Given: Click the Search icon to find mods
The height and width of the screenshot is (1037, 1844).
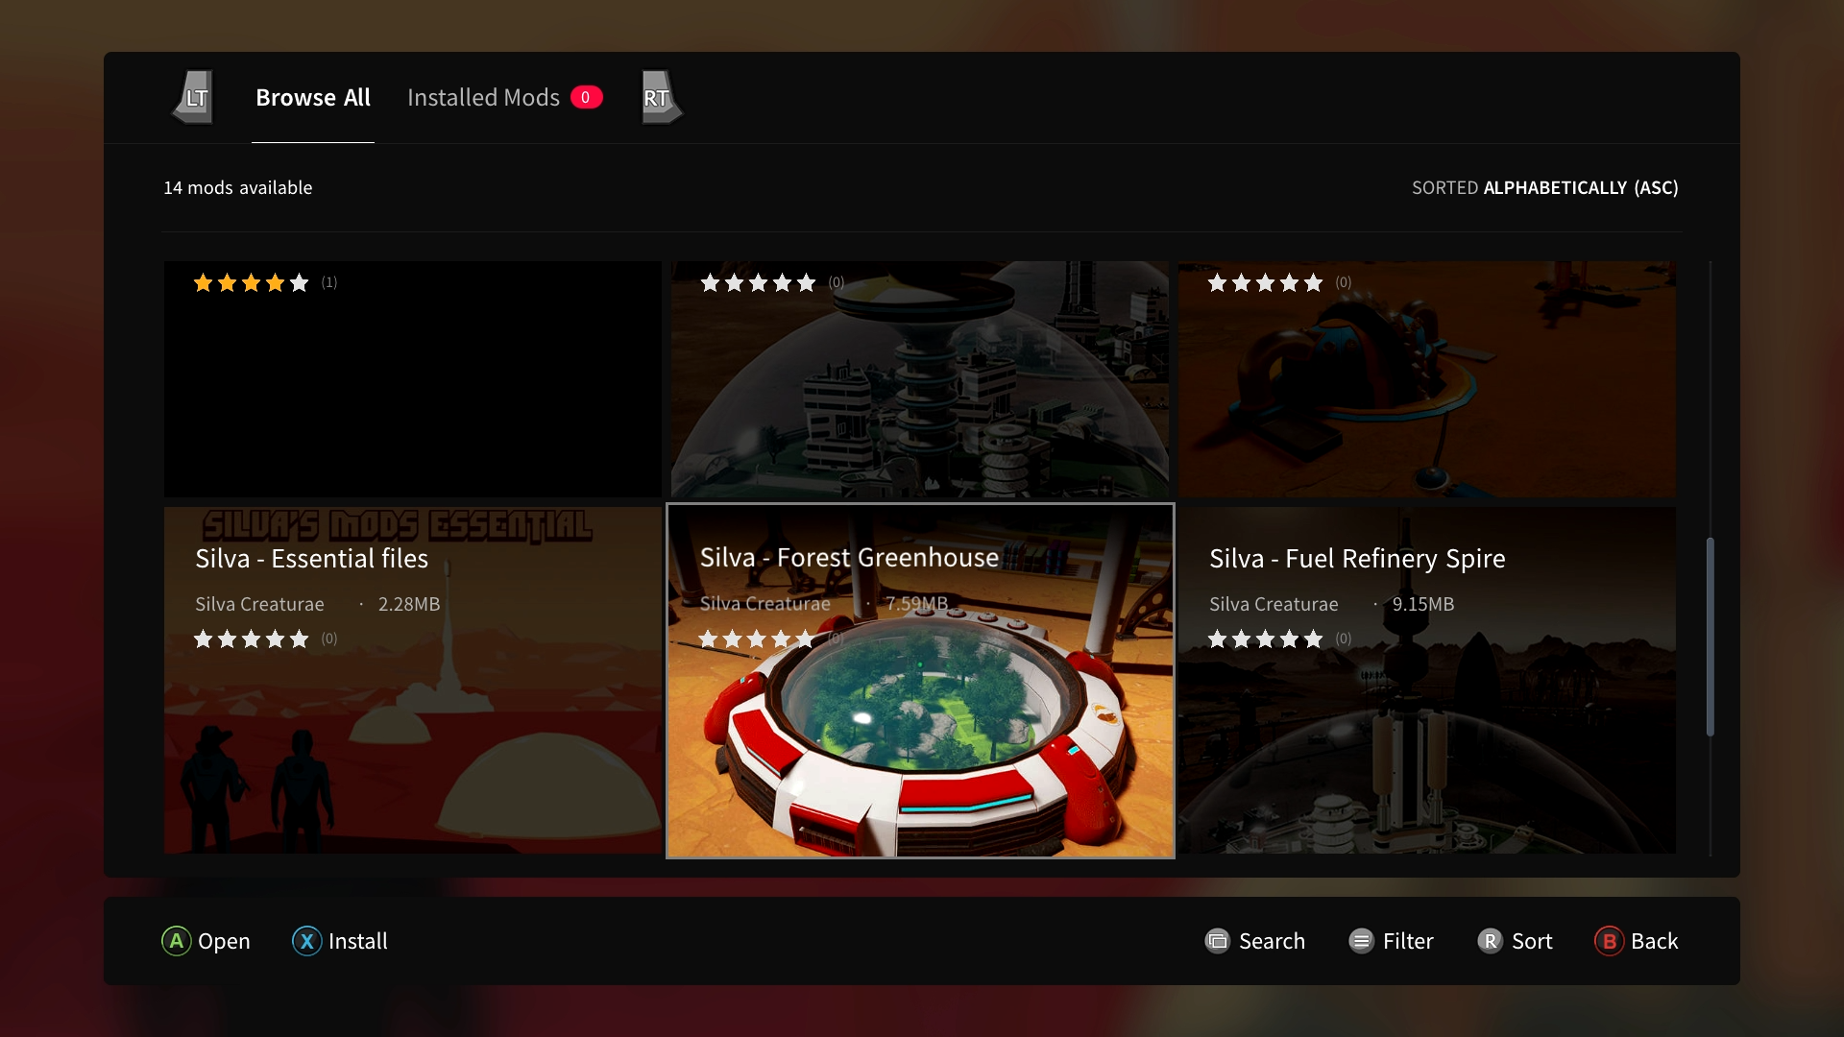Looking at the screenshot, I should 1216,941.
